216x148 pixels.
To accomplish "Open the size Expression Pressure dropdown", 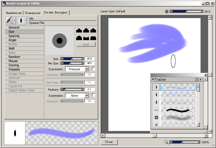I will point(77,69).
